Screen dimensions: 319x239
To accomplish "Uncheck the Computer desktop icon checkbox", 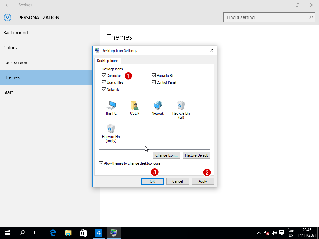I will click(x=104, y=76).
